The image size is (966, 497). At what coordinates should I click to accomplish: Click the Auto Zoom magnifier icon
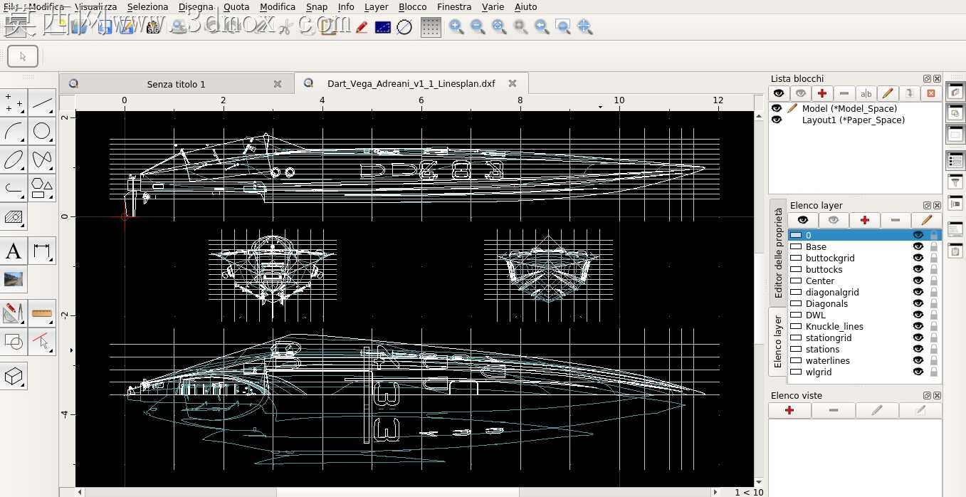499,27
